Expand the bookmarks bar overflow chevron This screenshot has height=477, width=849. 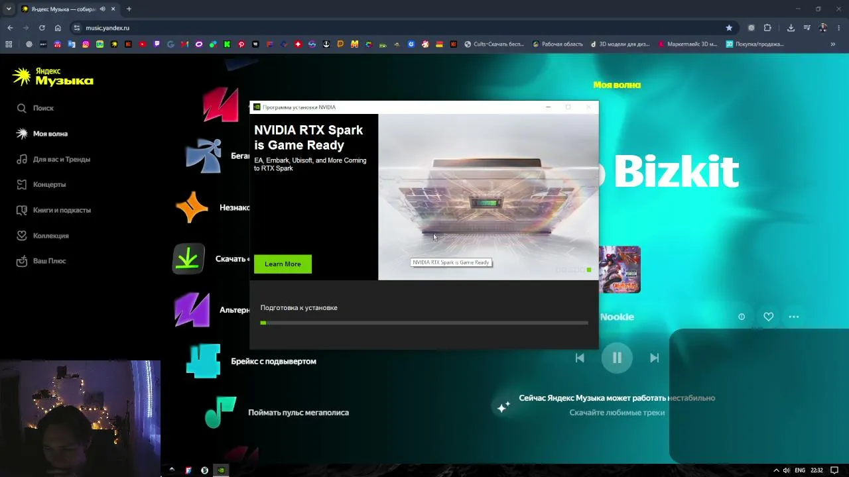click(x=833, y=44)
